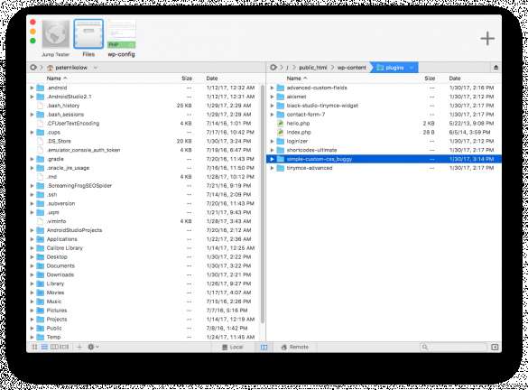Image resolution: width=528 pixels, height=390 pixels.
Task: Toggle the split-pane view button
Action: tap(264, 347)
